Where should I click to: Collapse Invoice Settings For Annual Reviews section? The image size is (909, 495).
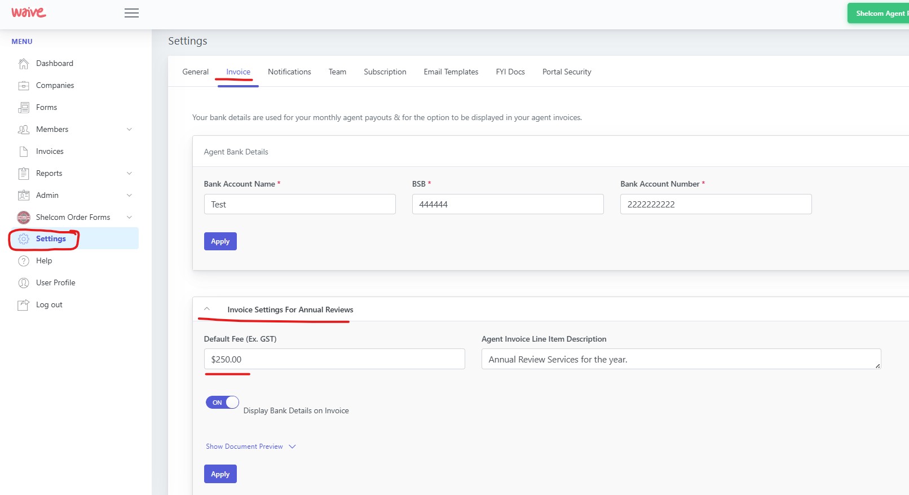(x=207, y=309)
